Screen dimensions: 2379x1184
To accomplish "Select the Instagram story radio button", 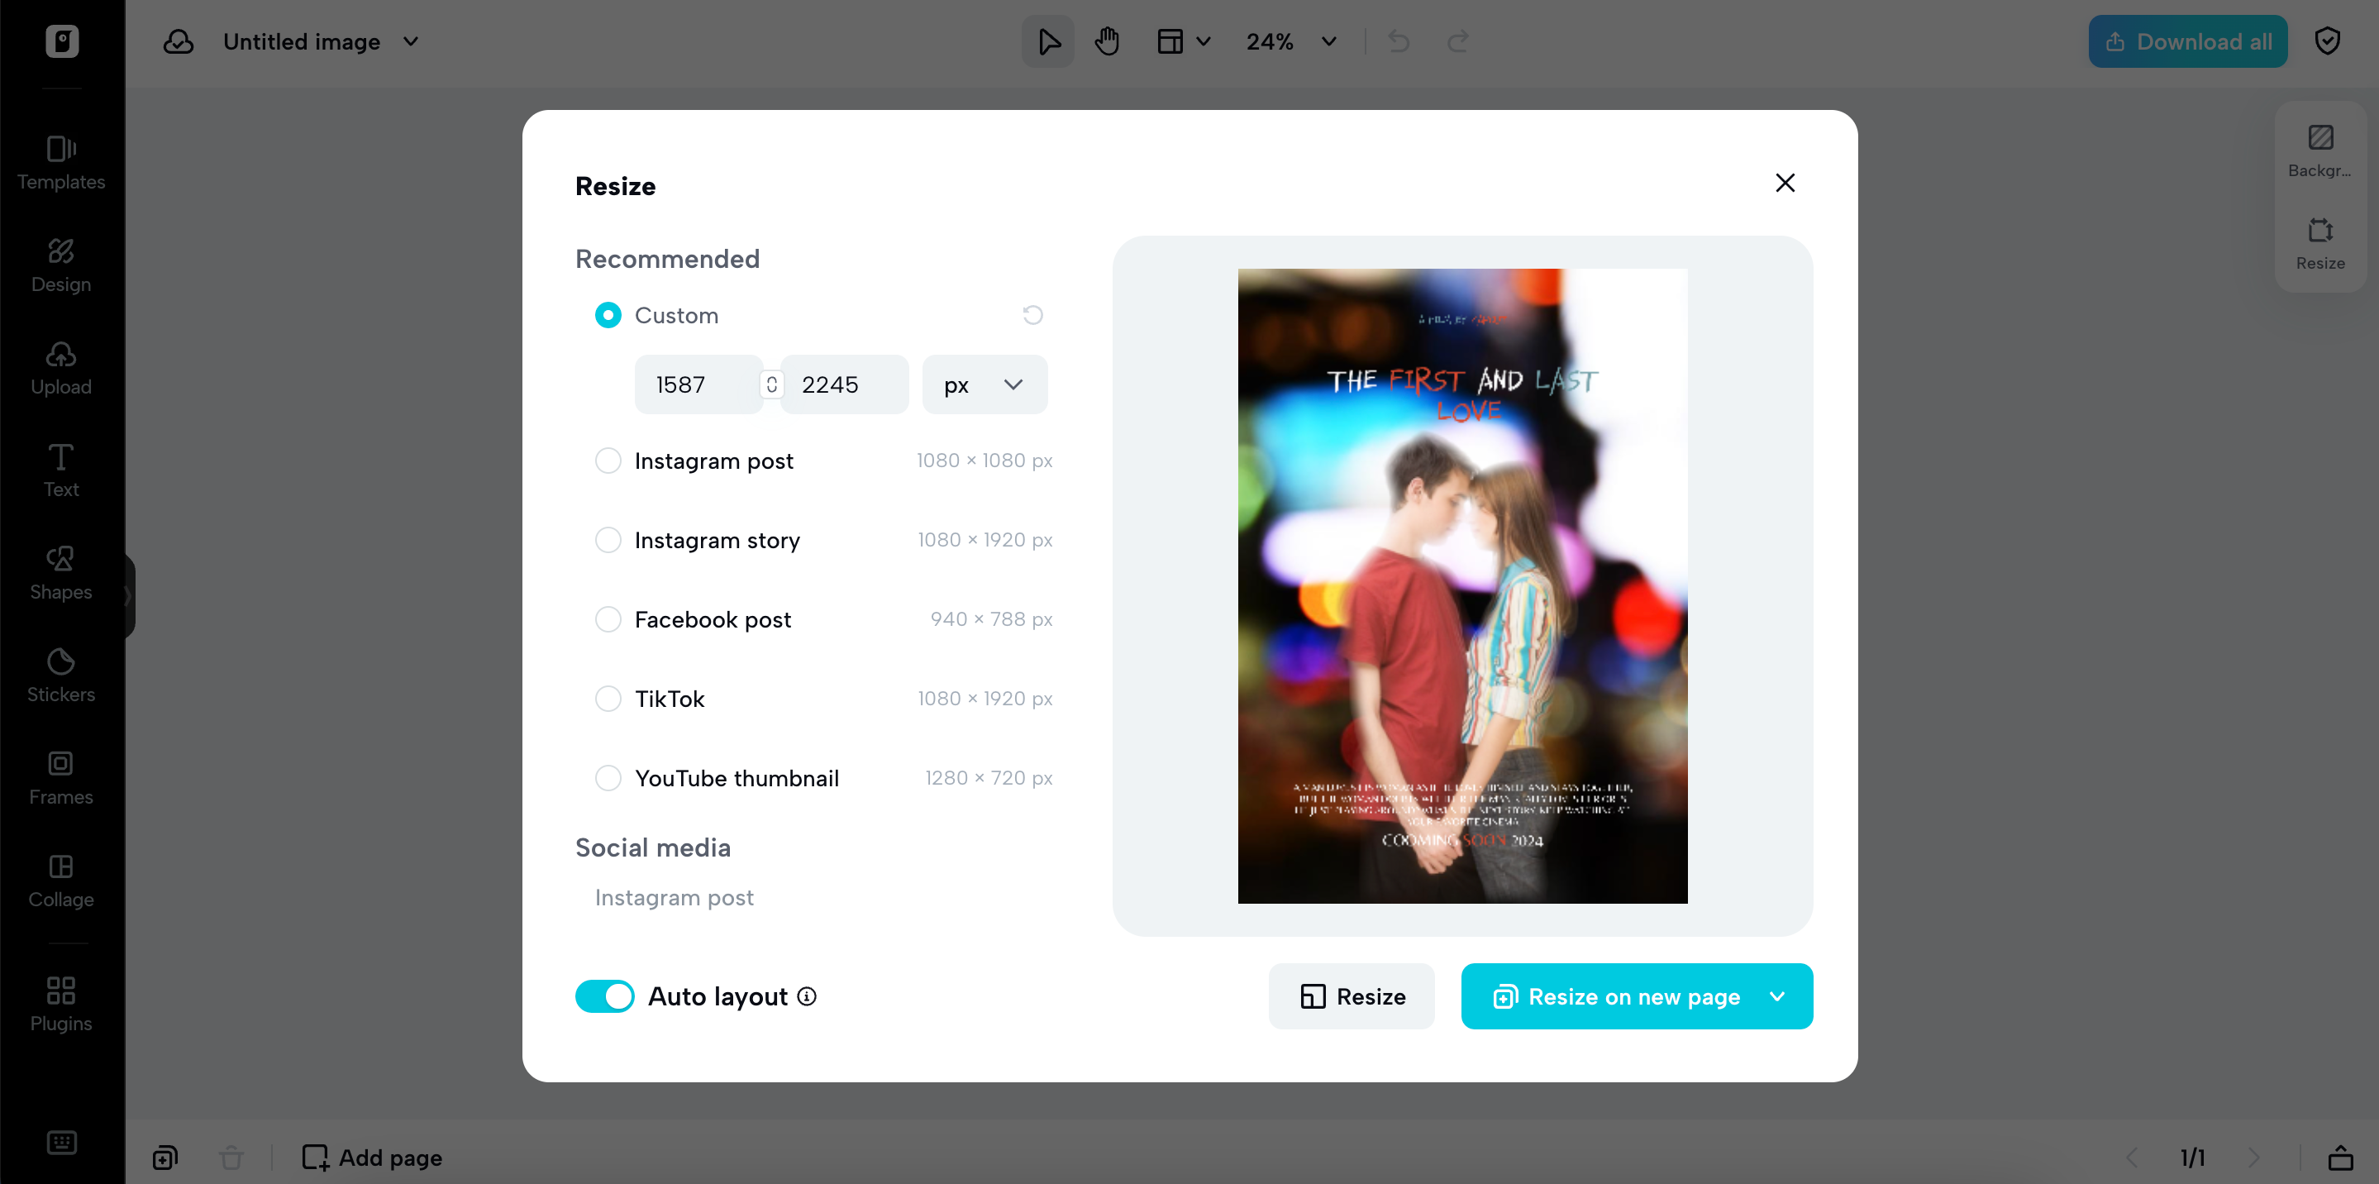I will [608, 539].
